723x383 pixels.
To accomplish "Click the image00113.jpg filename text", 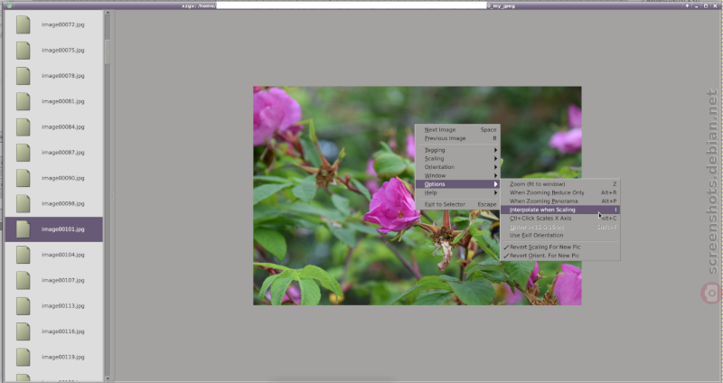I will click(63, 306).
